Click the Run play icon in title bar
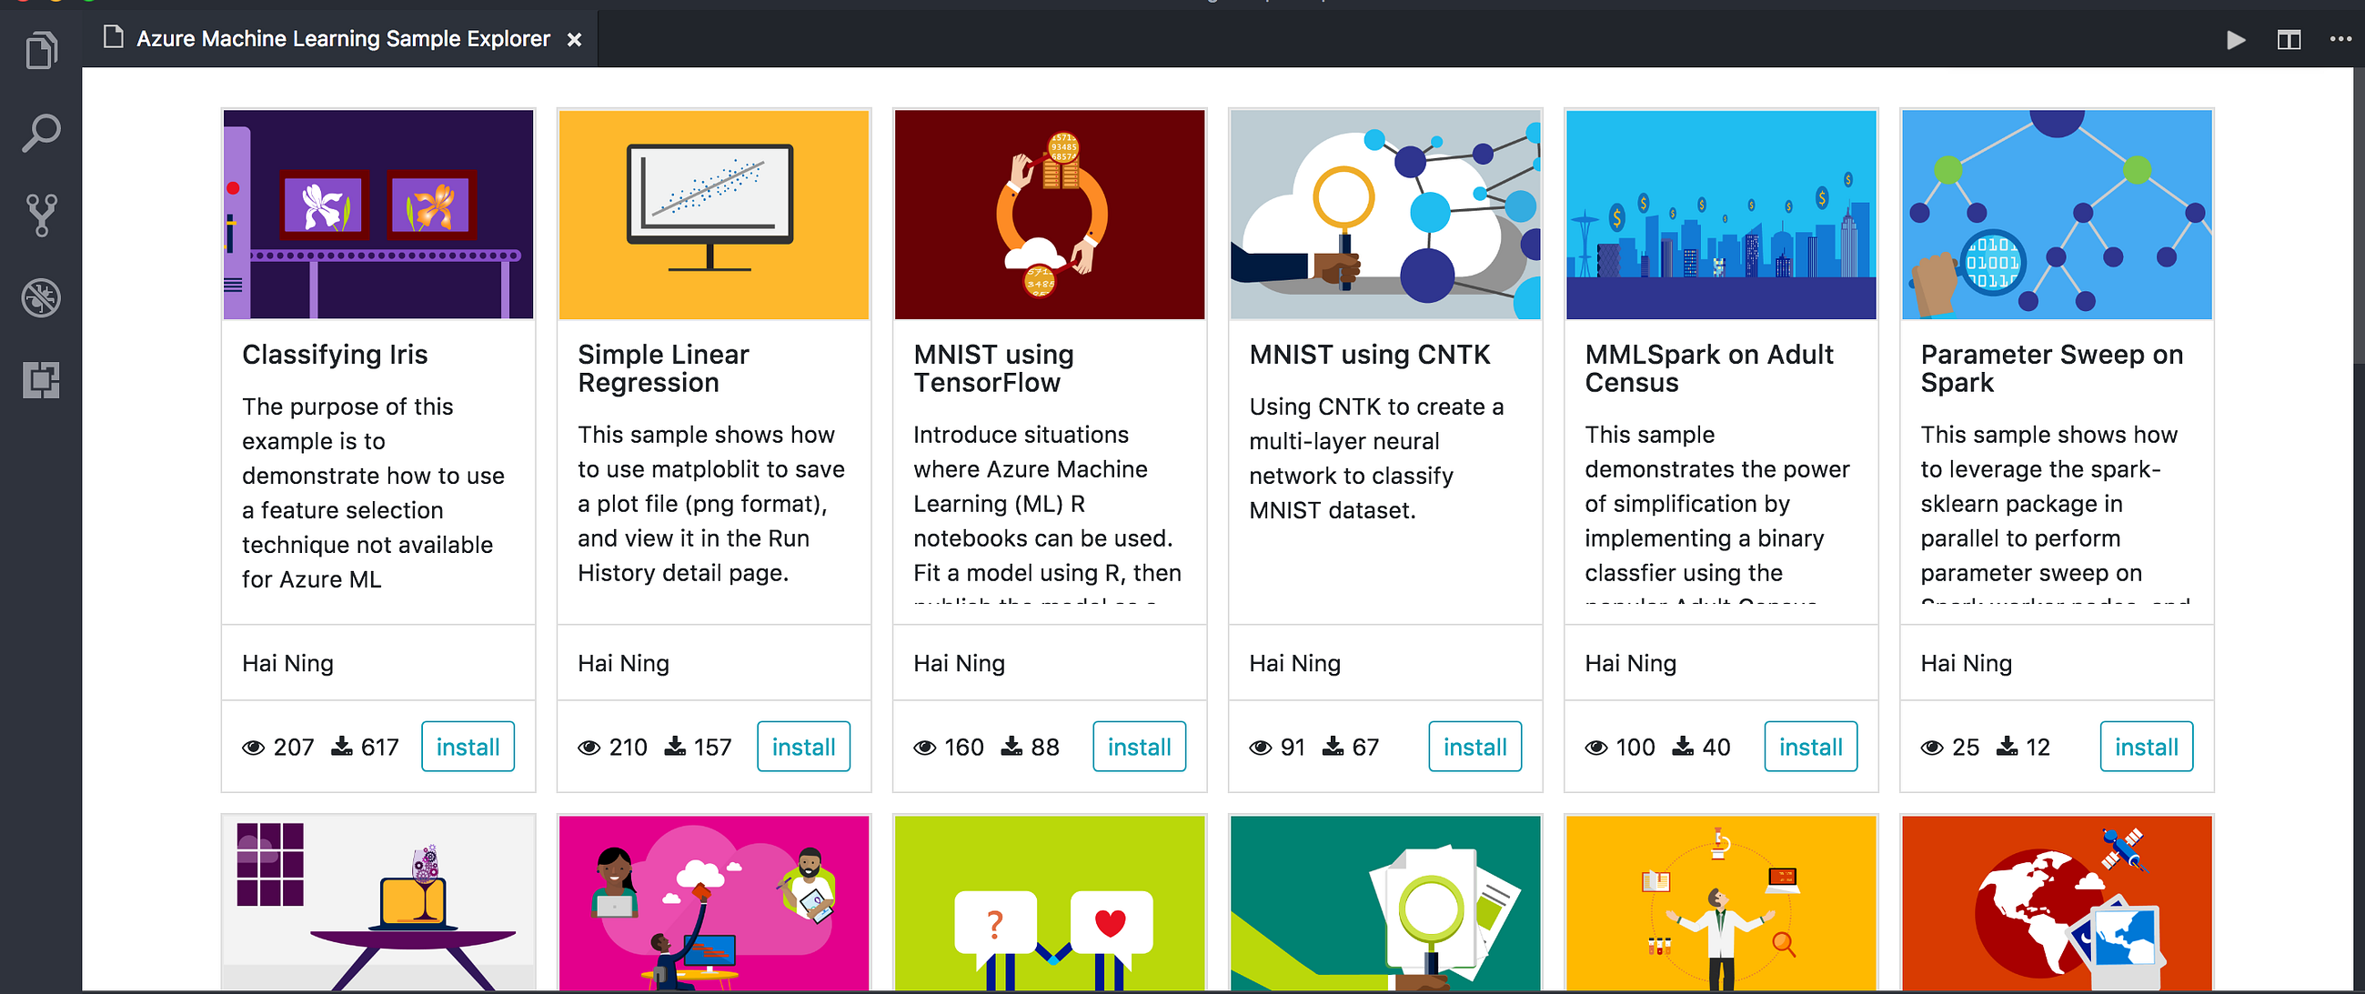This screenshot has width=2365, height=994. (x=2236, y=39)
